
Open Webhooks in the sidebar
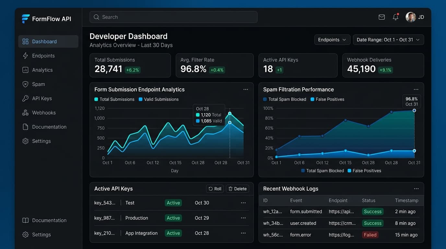pos(48,113)
